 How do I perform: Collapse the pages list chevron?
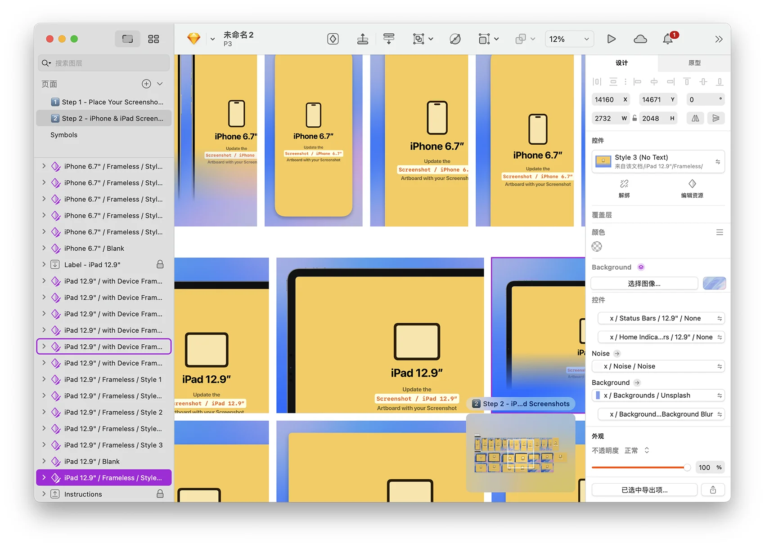(160, 84)
